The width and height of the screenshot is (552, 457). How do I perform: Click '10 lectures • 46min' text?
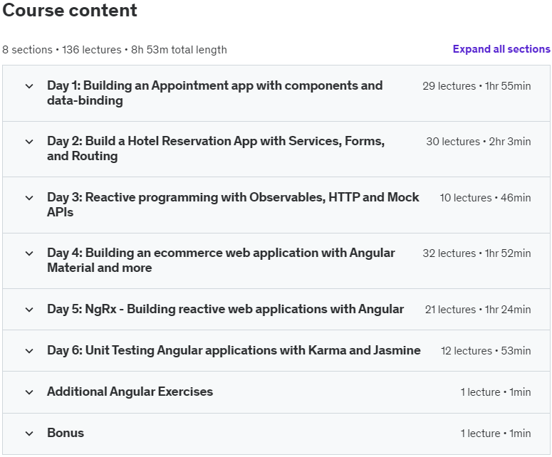(485, 198)
